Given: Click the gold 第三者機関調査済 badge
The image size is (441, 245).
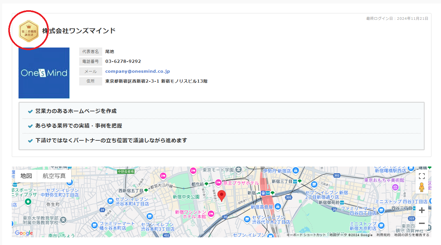Looking at the screenshot, I should coord(29,31).
